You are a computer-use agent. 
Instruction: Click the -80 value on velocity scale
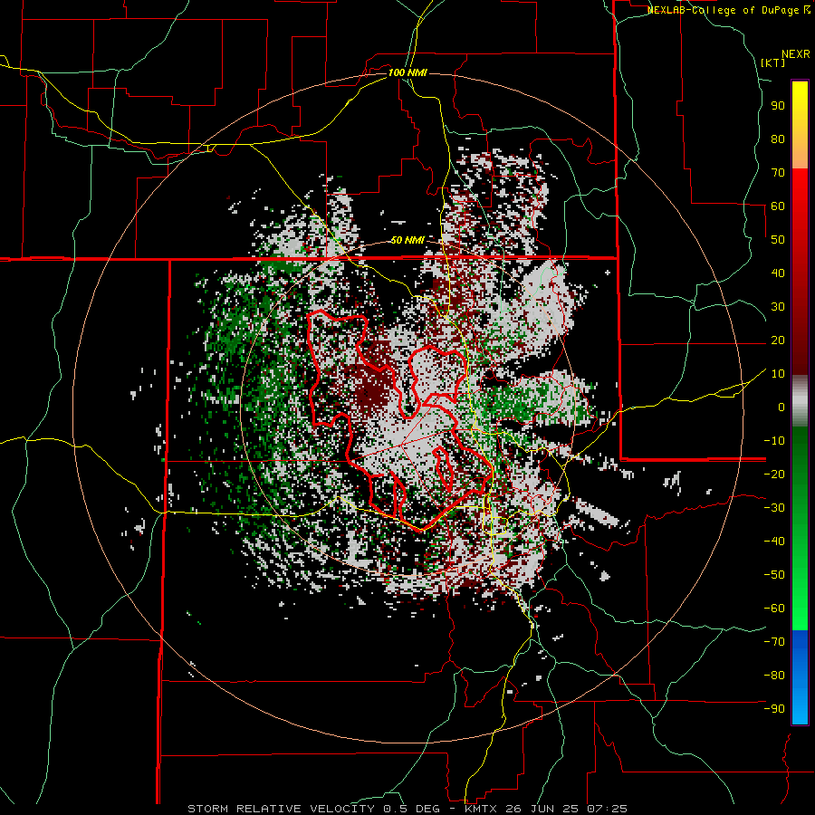774,676
